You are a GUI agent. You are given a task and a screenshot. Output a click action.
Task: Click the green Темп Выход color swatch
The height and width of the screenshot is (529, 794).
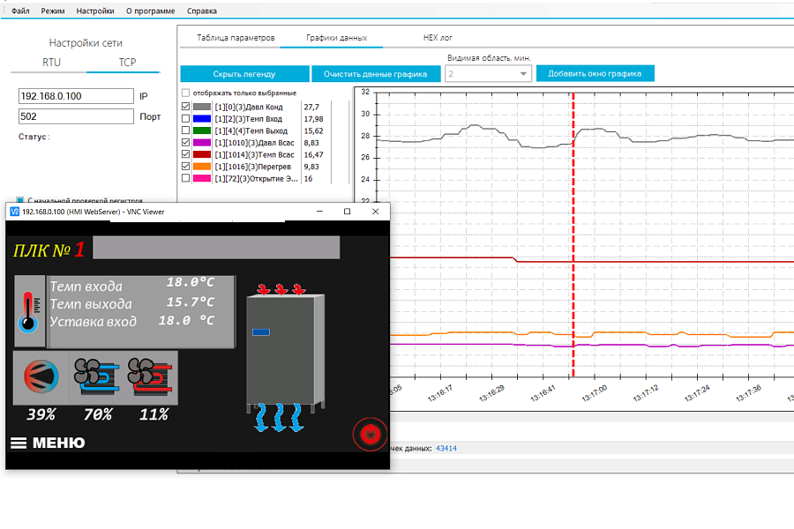click(201, 130)
